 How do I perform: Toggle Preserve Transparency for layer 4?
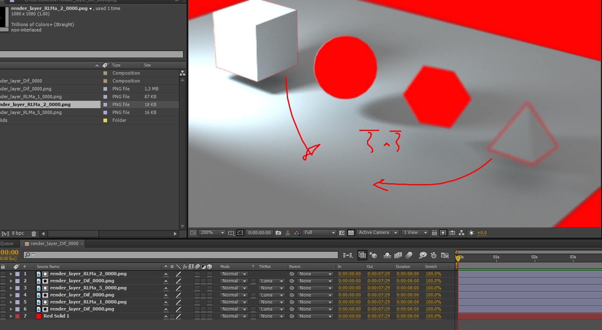(x=253, y=295)
